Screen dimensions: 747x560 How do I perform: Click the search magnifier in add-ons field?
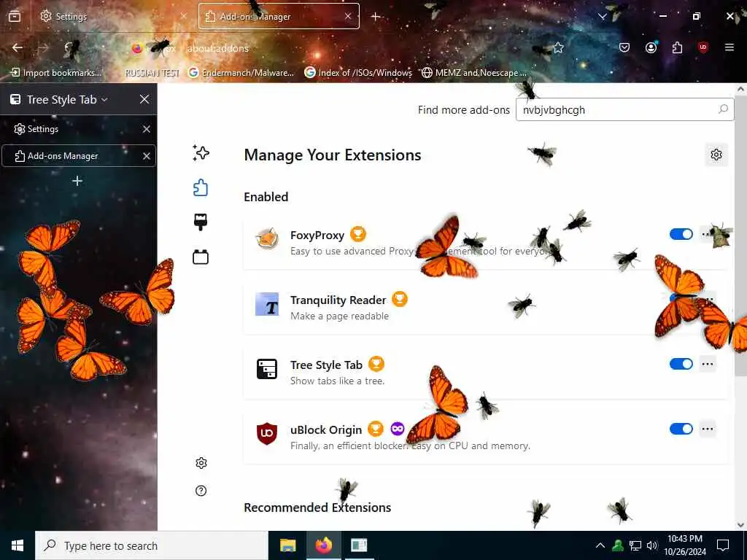tap(723, 109)
